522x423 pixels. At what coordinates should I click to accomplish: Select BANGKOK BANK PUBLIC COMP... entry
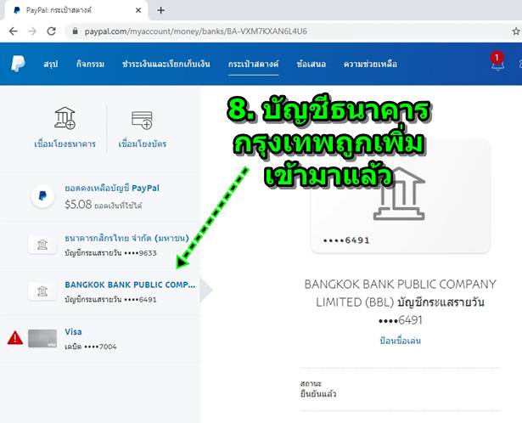tap(100, 291)
